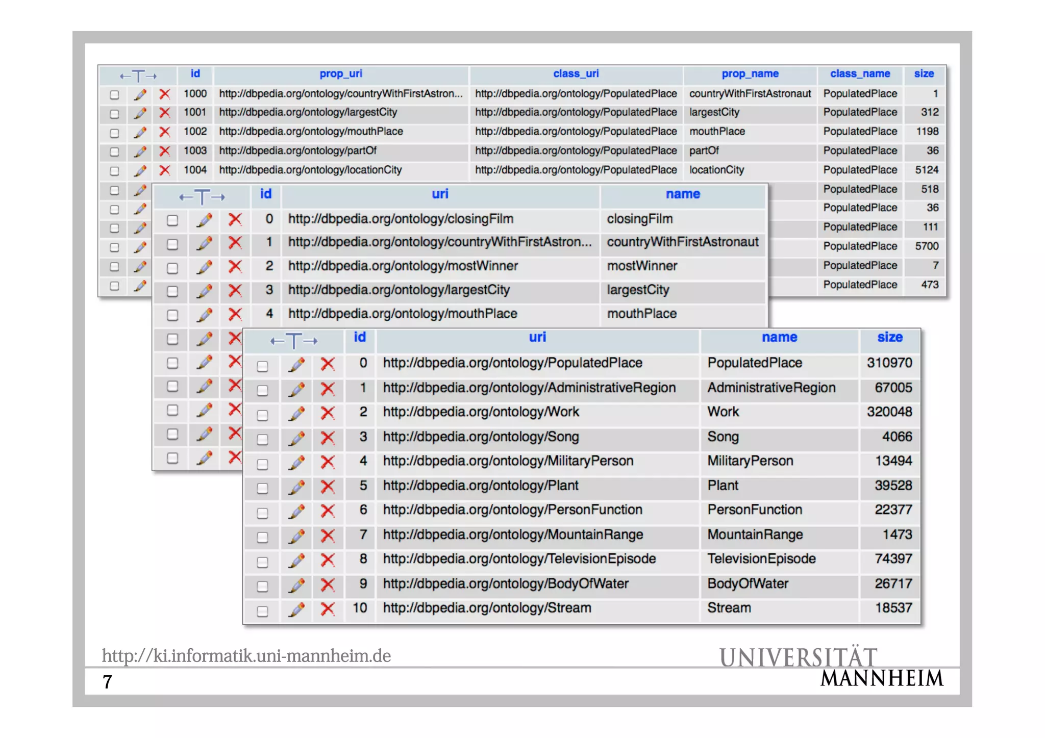The width and height of the screenshot is (1045, 738).
Task: Click red delete X for largestCity row 1001
Action: (x=164, y=113)
